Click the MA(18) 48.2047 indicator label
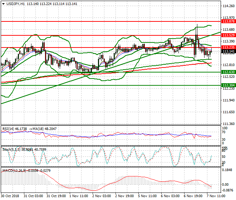236x200 pixels. (x=44, y=129)
